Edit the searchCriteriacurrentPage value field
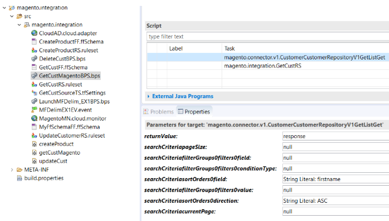The image size is (389, 221). [x=336, y=212]
